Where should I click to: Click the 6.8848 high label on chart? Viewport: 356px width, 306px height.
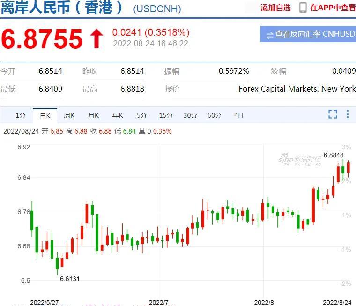coord(334,155)
